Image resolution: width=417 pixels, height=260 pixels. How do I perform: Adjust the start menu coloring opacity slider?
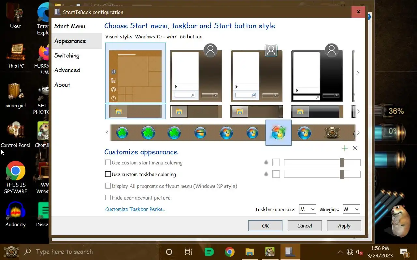point(322,162)
